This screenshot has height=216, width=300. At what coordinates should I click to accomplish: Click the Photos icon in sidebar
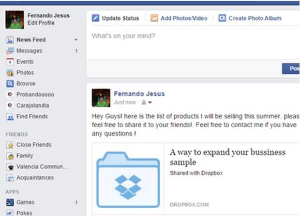click(10, 73)
